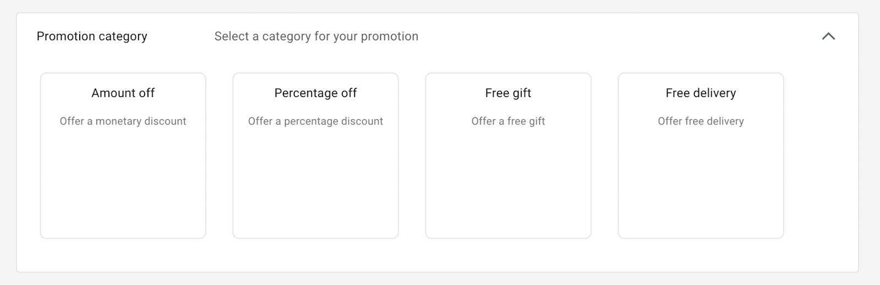This screenshot has width=880, height=285.
Task: Select the Amount off promotion card
Action: [x=123, y=155]
